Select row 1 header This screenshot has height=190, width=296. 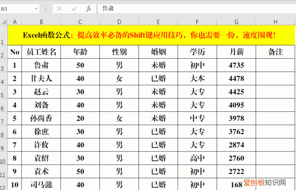click(4, 35)
